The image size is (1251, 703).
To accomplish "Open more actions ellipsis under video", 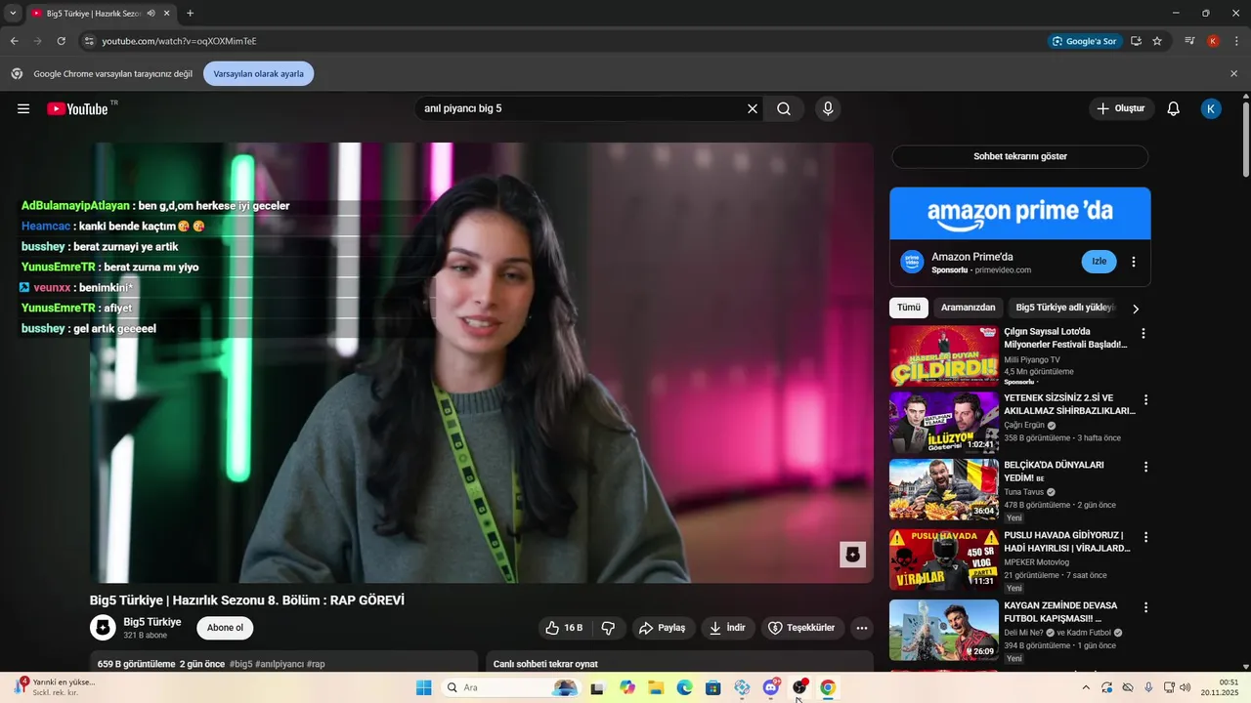I will [x=862, y=628].
